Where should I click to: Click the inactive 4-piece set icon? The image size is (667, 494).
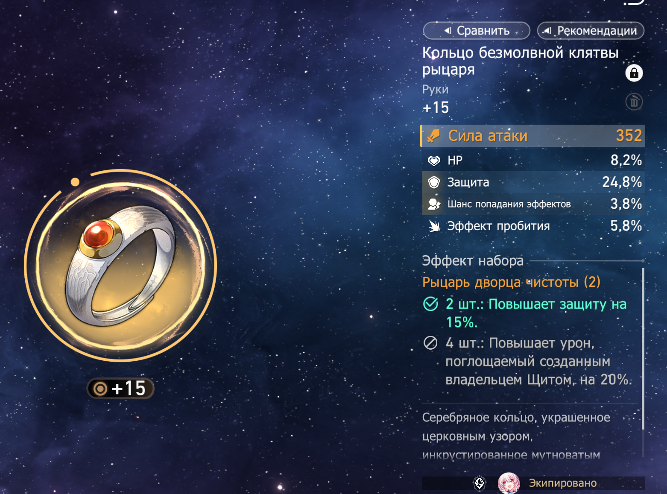point(430,343)
